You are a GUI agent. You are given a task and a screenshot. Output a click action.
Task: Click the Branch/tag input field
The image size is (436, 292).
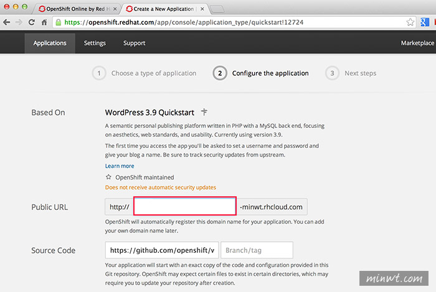click(257, 250)
